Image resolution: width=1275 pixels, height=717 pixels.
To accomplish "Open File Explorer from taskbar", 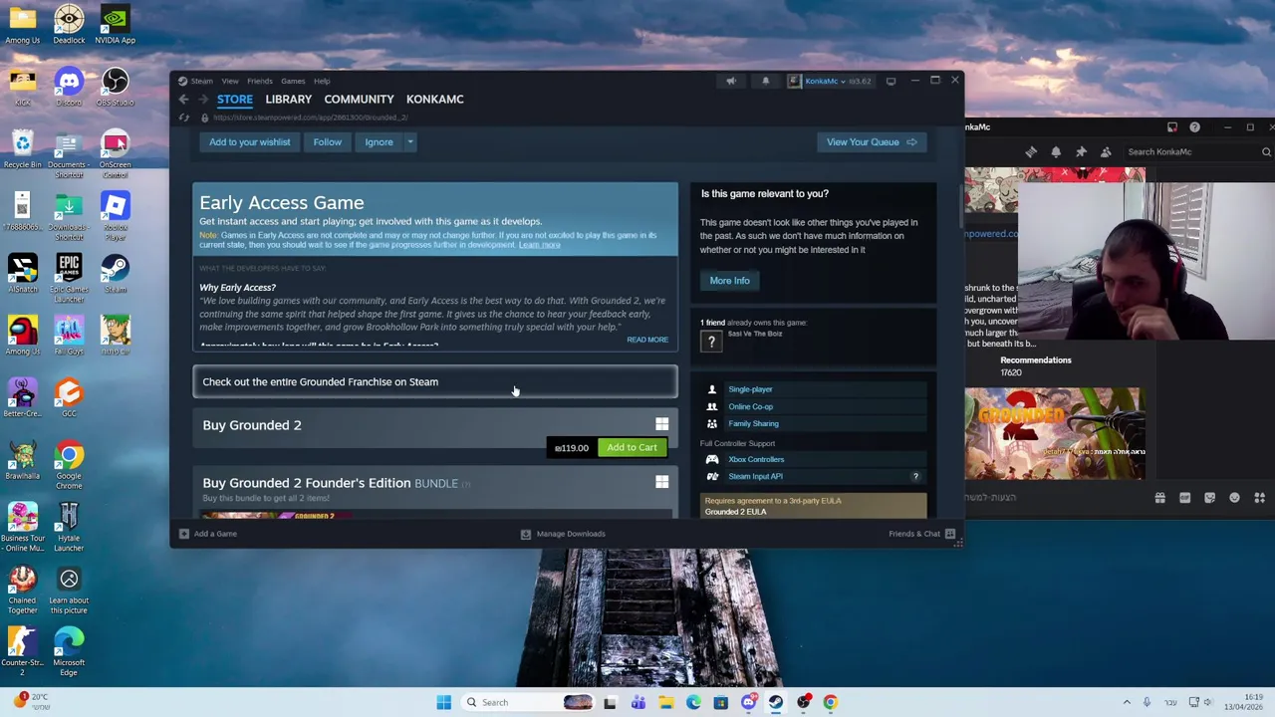I will click(665, 702).
